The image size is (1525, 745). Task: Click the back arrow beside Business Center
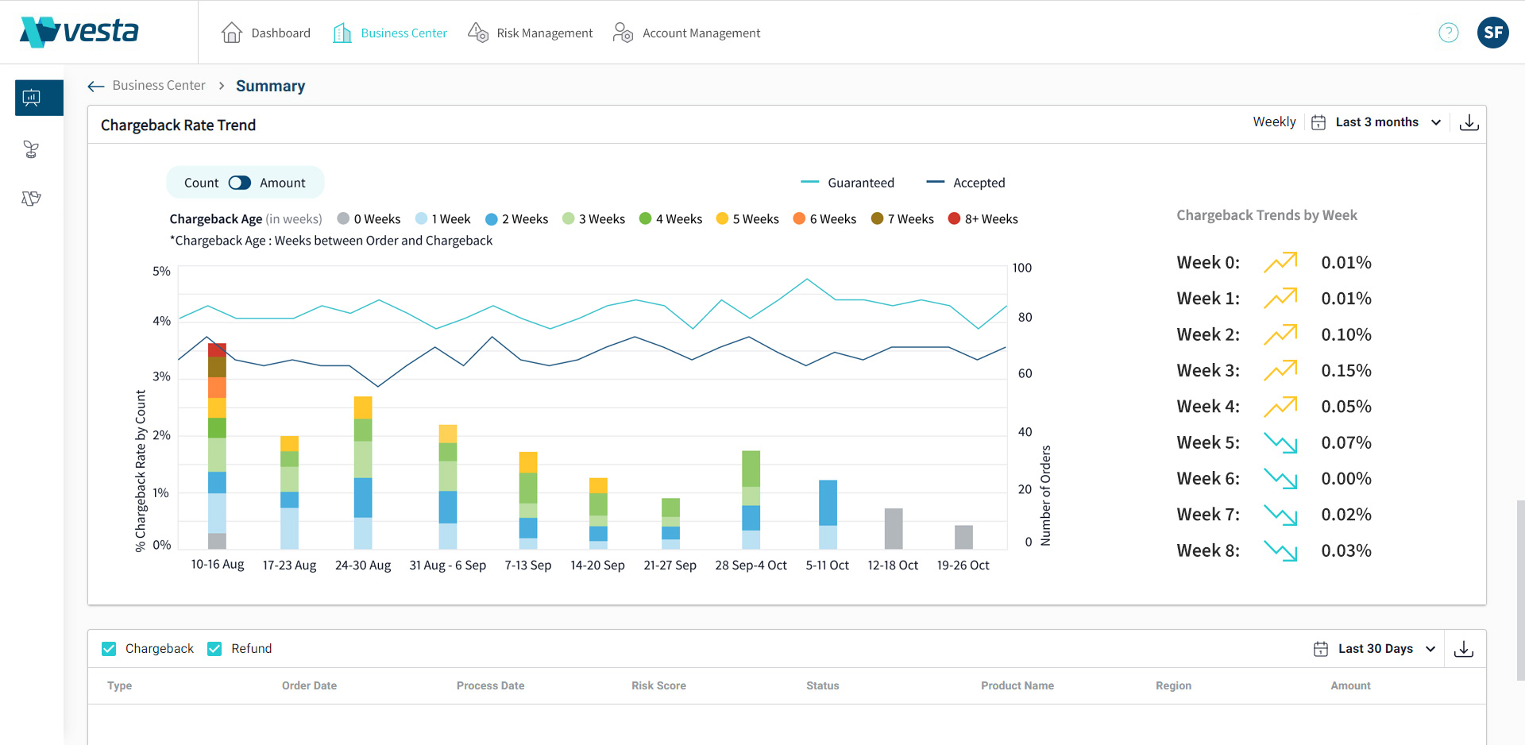pos(96,86)
